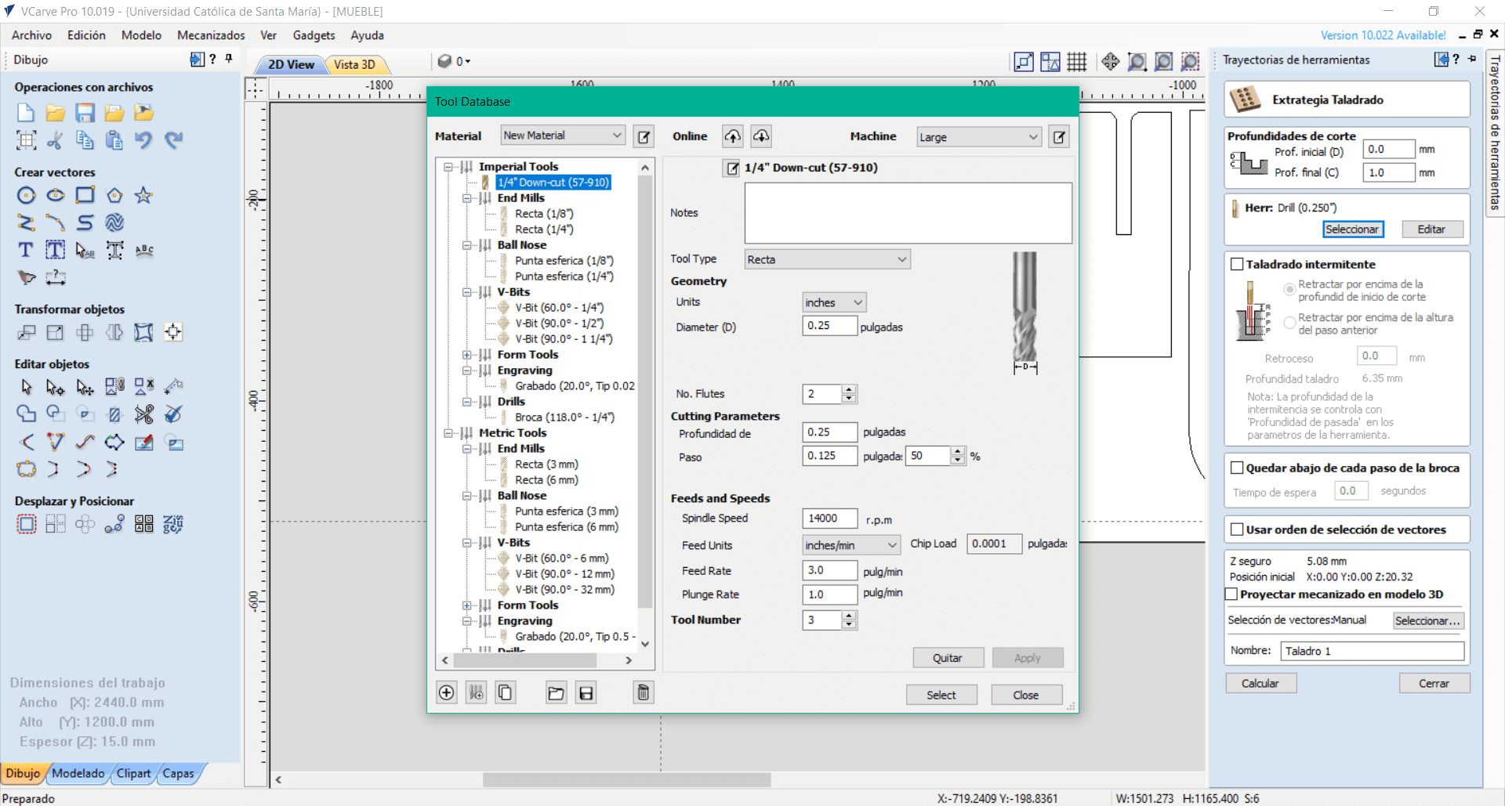Image resolution: width=1505 pixels, height=806 pixels.
Task: Open the Tool Type dropdown showing Recta
Action: pos(827,259)
